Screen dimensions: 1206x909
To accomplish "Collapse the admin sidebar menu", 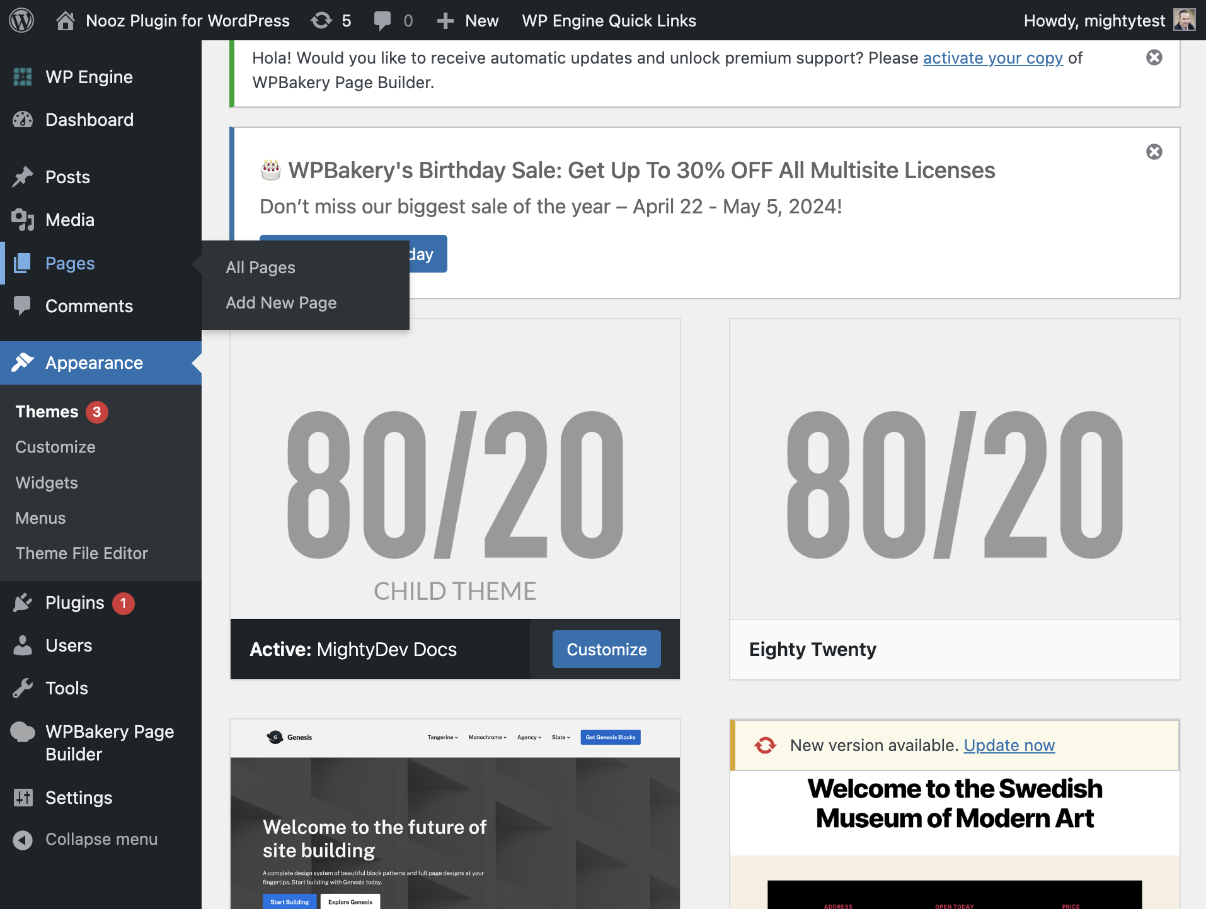I will click(86, 839).
